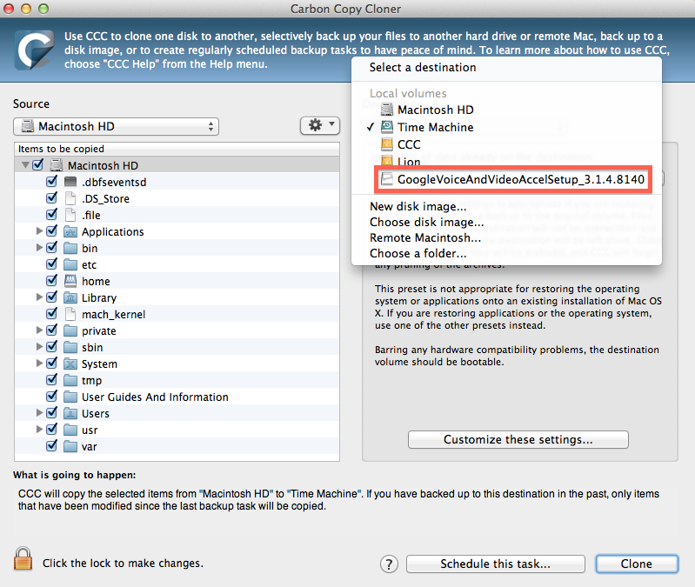695x587 pixels.
Task: Expand the sbin folder
Action: click(x=39, y=346)
